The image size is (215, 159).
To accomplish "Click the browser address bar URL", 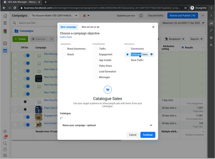I will point(102,8).
